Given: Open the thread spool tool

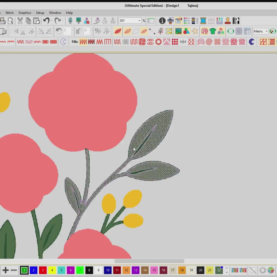Looking at the screenshot, I should tap(203, 21).
